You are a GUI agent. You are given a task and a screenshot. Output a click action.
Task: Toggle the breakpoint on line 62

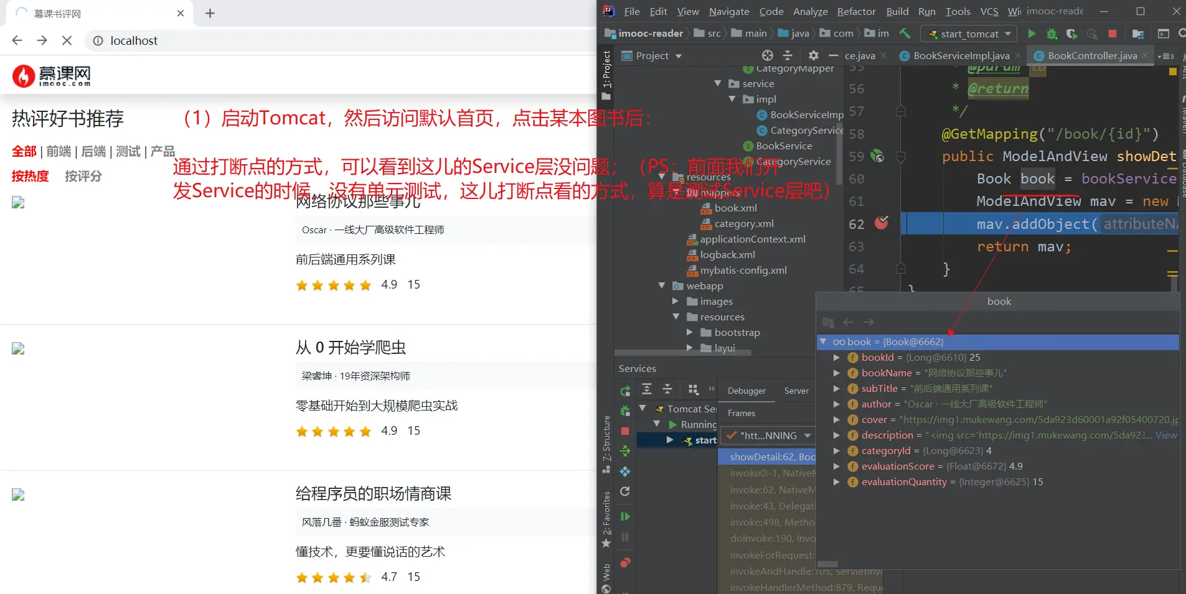[x=882, y=223]
